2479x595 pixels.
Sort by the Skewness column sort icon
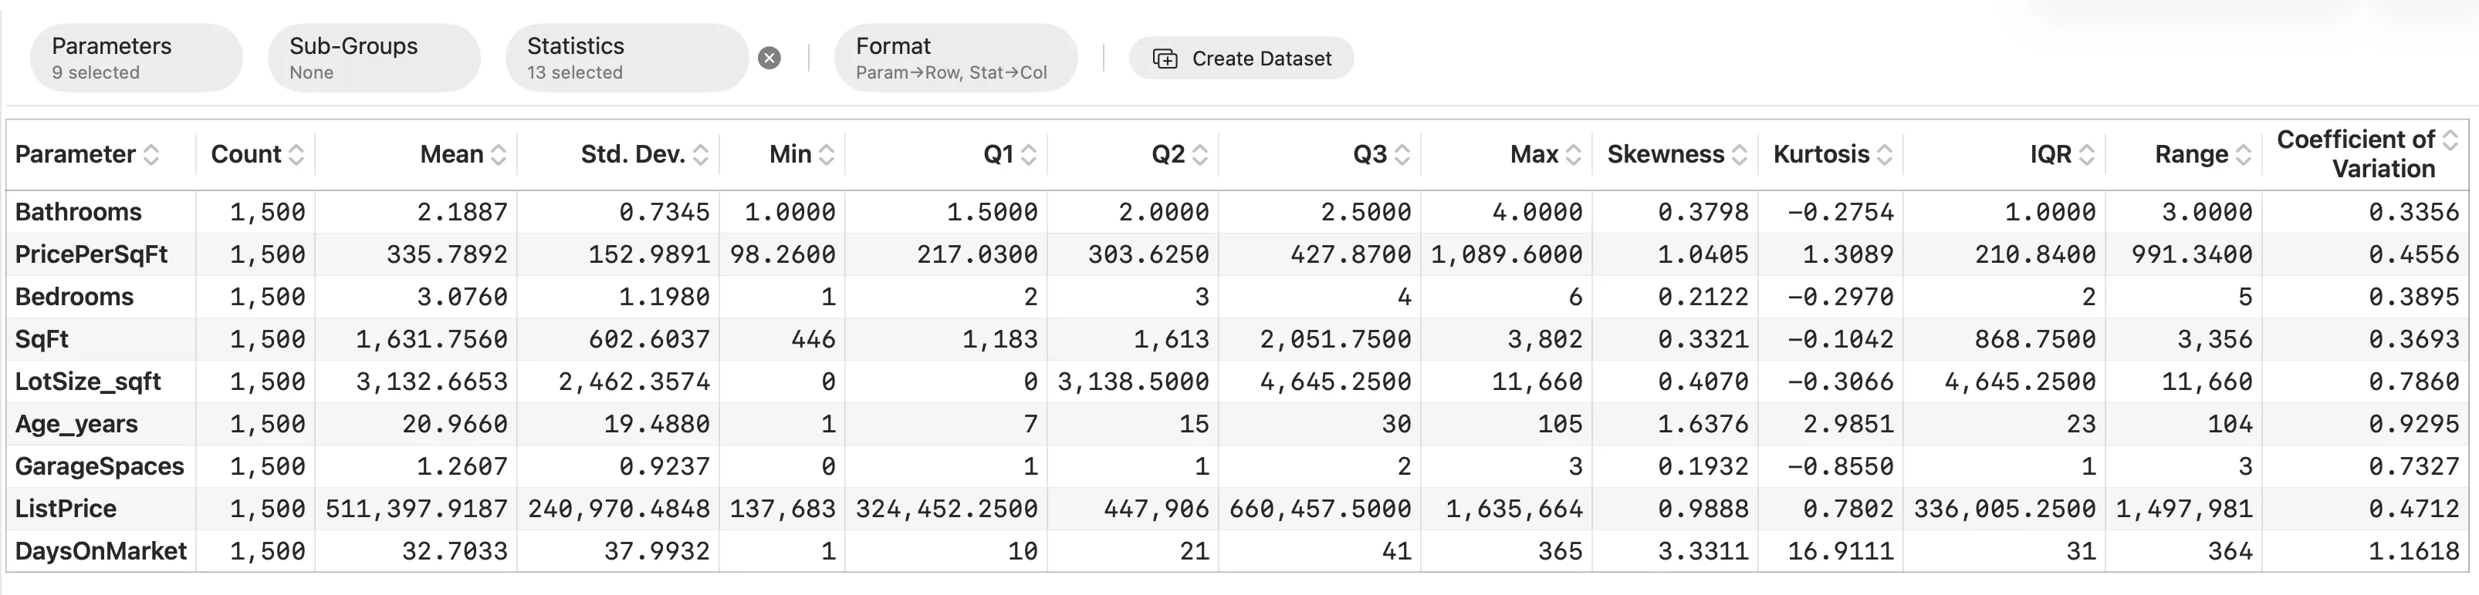point(1739,155)
